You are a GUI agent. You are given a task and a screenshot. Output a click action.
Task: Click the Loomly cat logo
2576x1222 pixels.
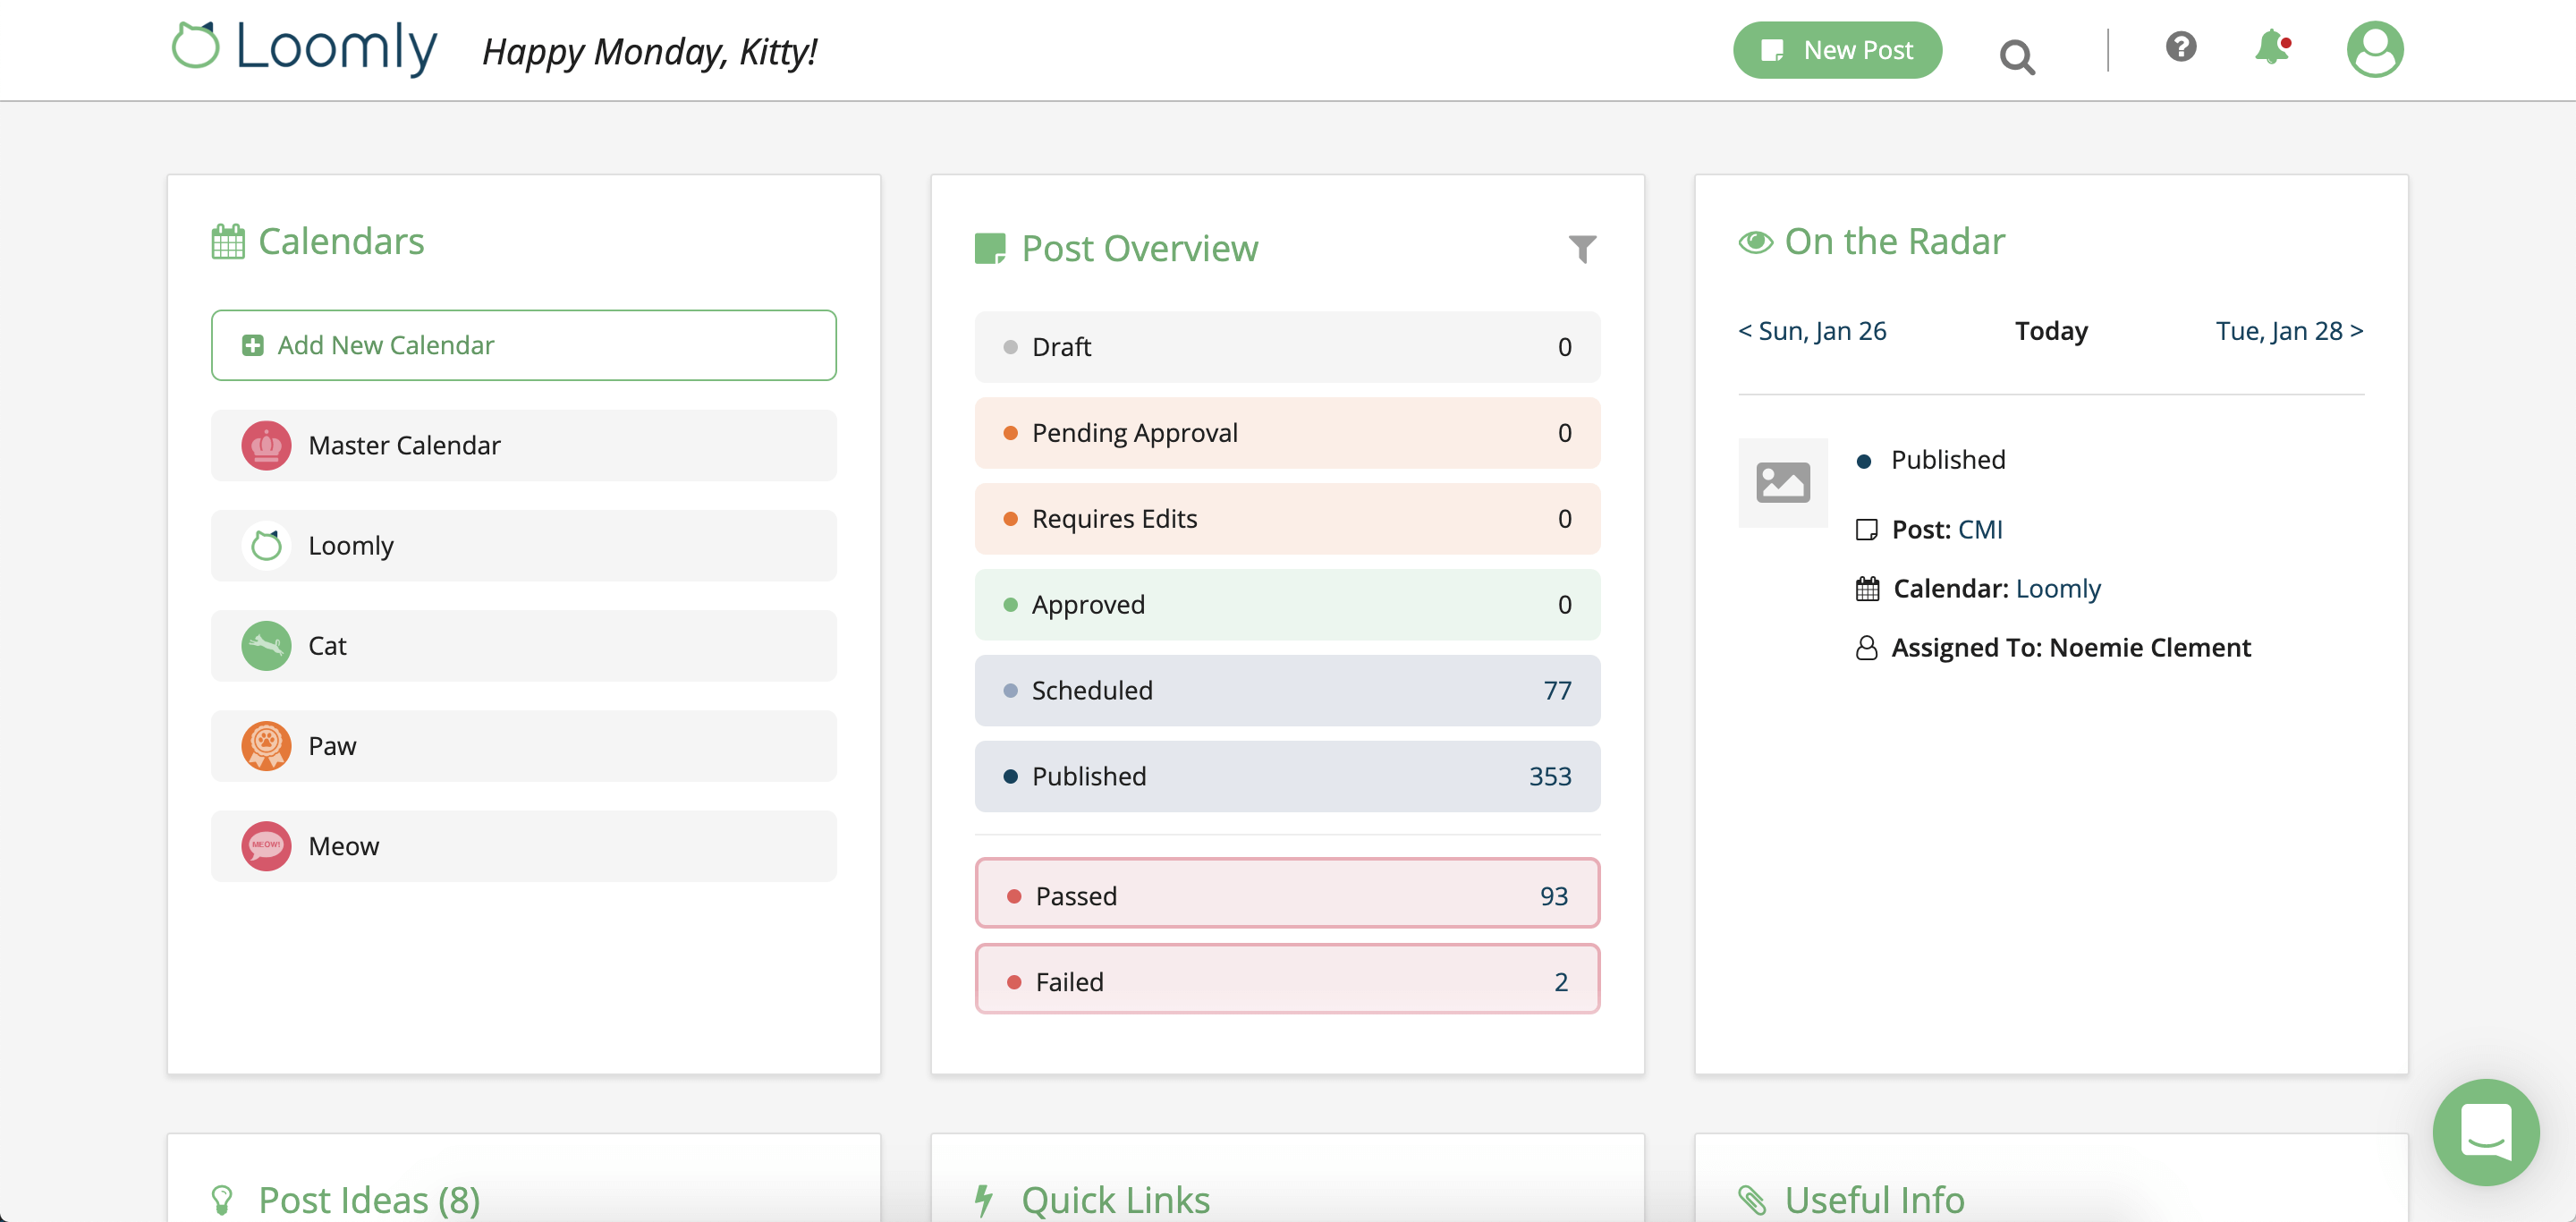pyautogui.click(x=197, y=48)
